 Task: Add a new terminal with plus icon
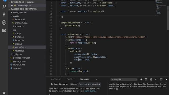coord(142,79)
